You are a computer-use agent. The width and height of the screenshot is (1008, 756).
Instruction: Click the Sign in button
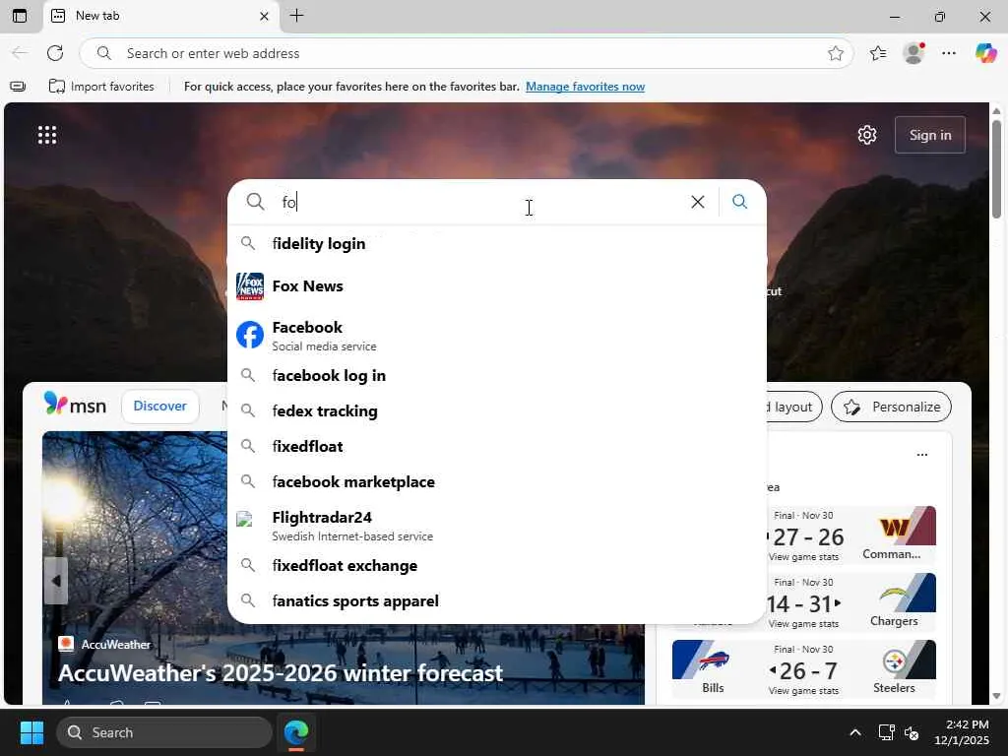click(x=929, y=135)
